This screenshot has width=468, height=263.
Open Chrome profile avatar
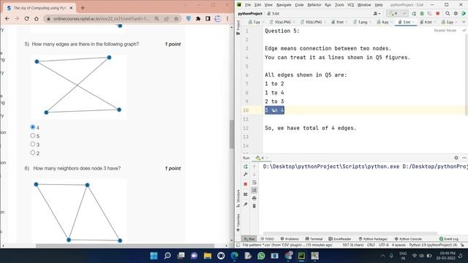coord(218,18)
